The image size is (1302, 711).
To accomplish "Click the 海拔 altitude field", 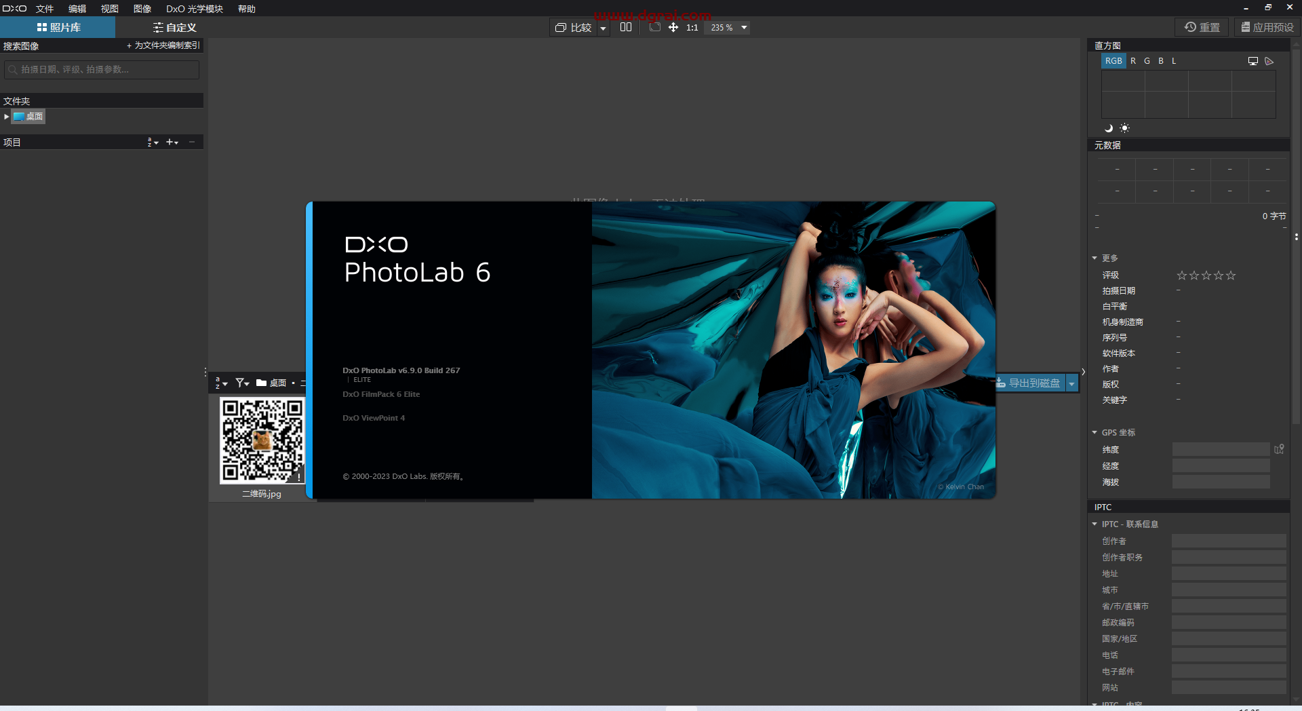I will (x=1221, y=482).
